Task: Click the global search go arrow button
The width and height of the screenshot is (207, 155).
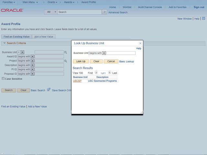Action: pyautogui.click(x=104, y=12)
